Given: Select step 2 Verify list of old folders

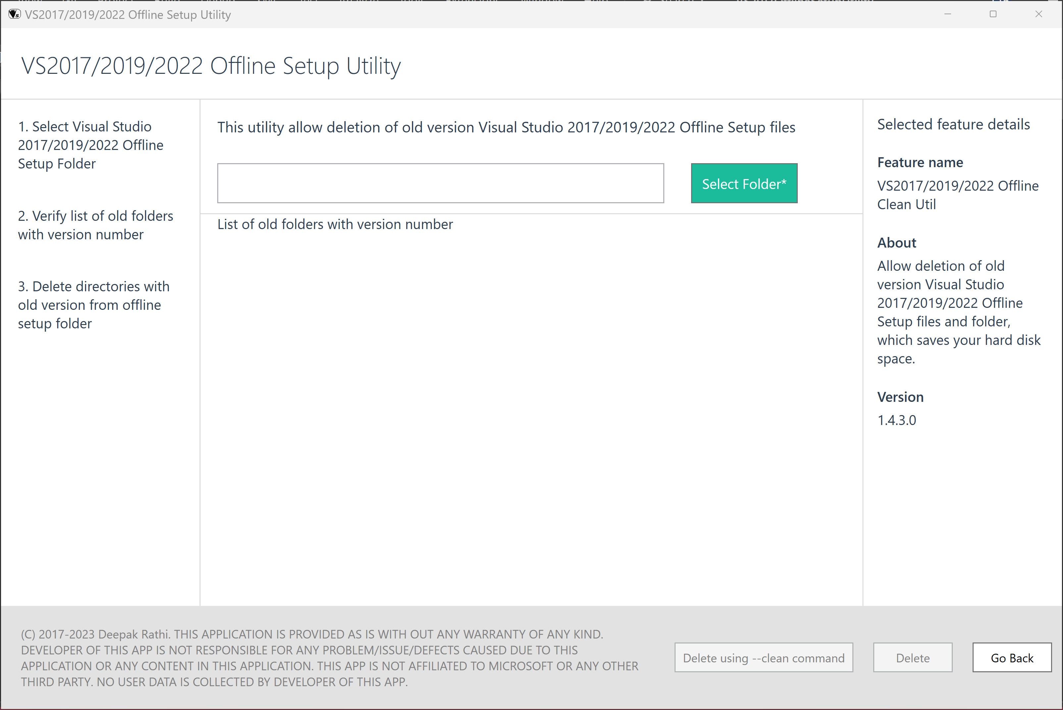Looking at the screenshot, I should pyautogui.click(x=96, y=225).
